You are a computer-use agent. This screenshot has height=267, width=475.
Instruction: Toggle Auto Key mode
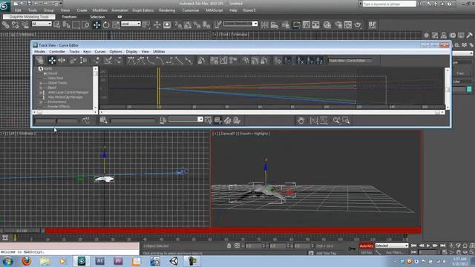(366, 245)
